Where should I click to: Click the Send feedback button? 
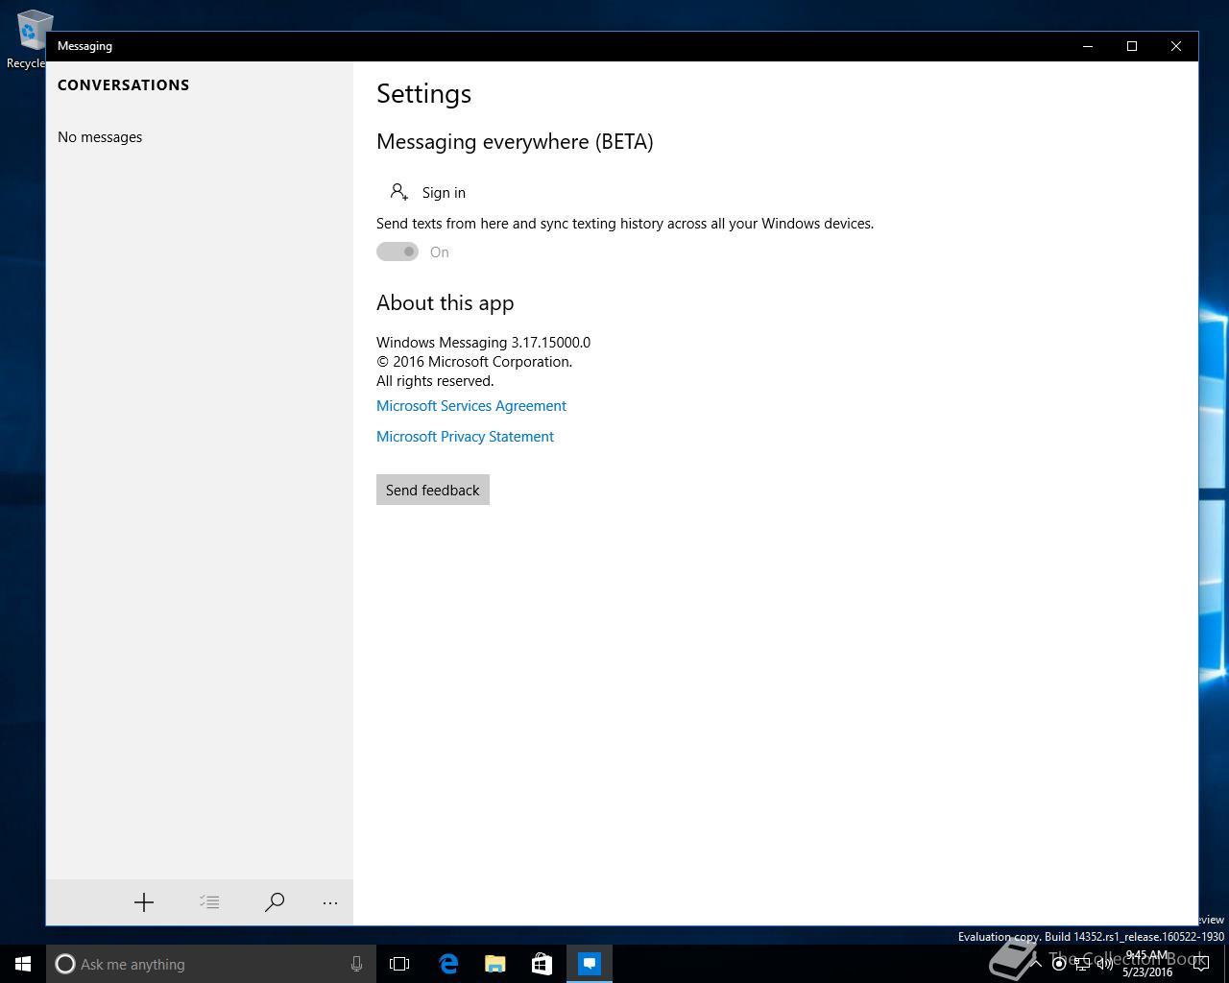click(433, 490)
